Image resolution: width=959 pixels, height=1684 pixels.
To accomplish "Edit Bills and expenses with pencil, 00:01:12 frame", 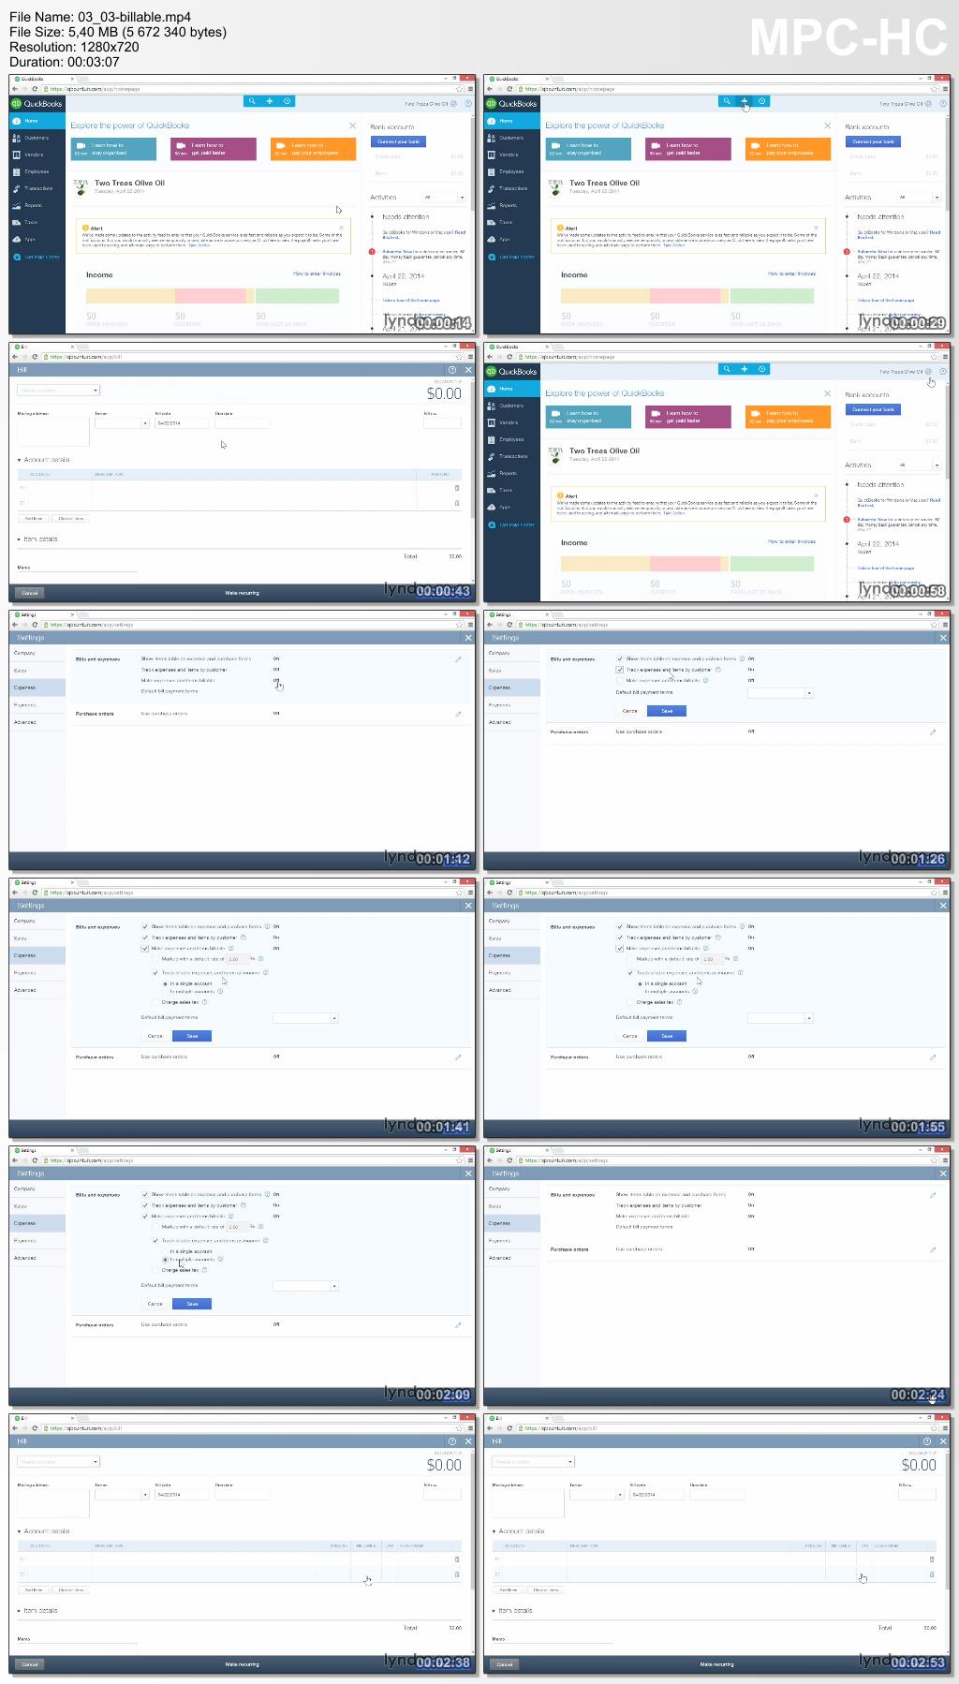I will tap(458, 659).
